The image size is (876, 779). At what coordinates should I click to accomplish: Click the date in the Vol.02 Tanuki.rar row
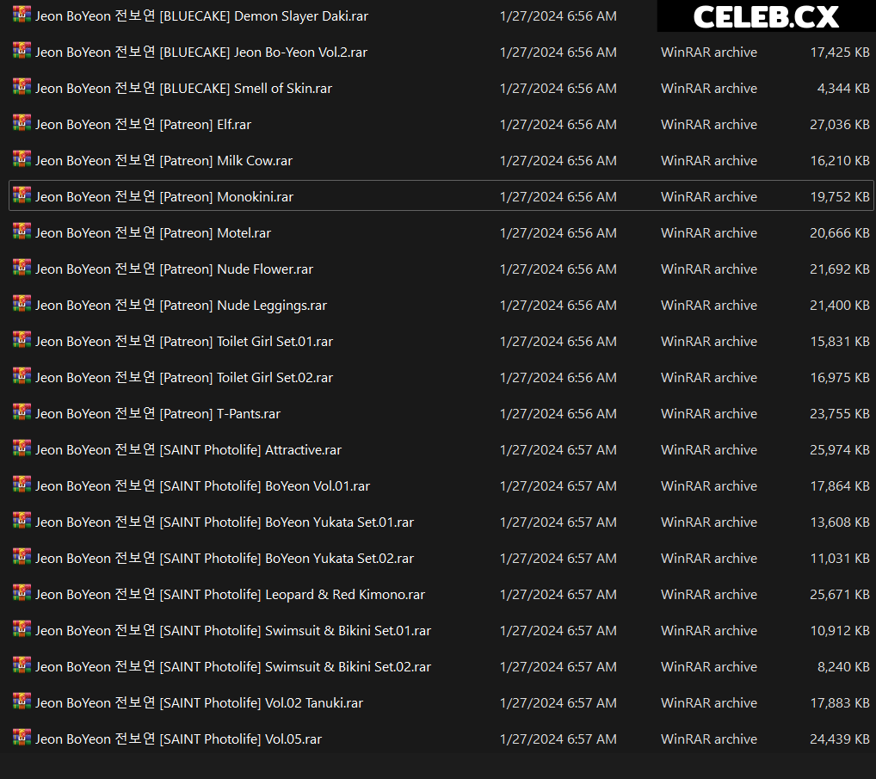pos(558,703)
